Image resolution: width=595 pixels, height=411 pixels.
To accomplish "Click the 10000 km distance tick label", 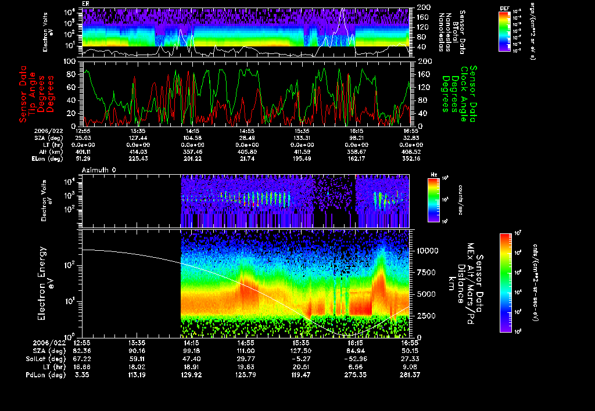I will (x=428, y=251).
